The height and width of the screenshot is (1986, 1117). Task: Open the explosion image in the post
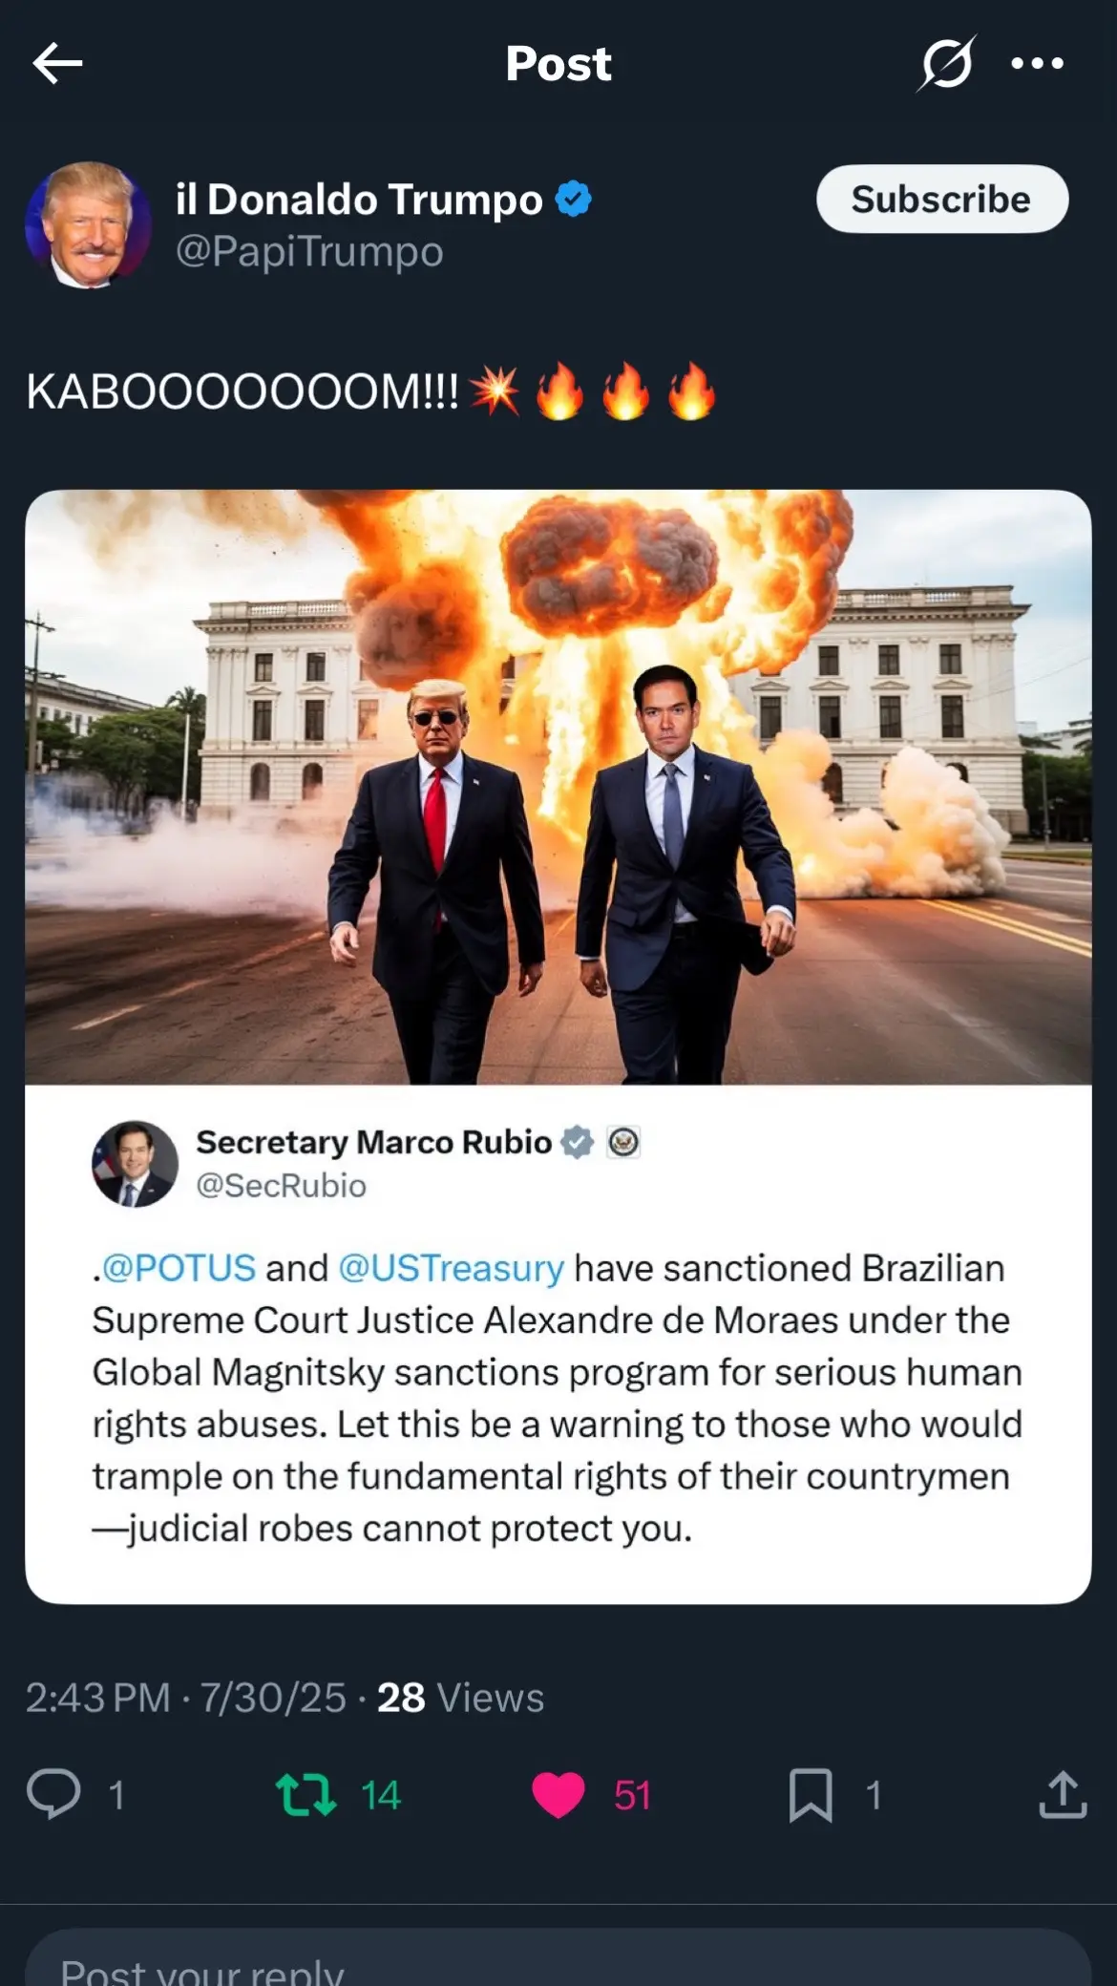coord(558,787)
